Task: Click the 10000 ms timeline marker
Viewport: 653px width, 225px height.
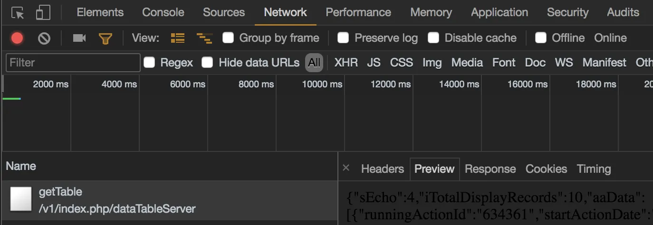Action: [322, 84]
